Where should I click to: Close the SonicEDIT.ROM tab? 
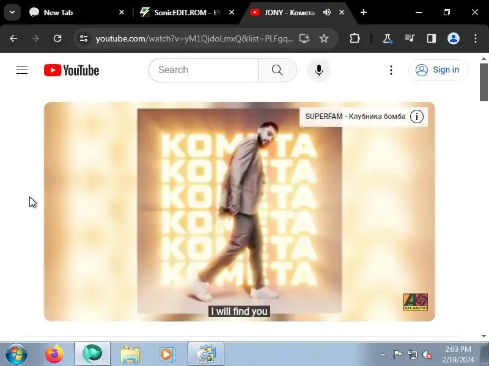232,12
